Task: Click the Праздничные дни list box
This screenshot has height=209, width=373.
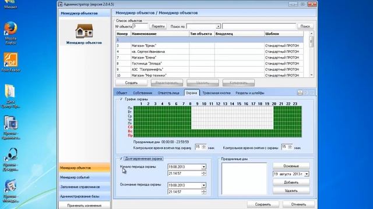Action: tap(244, 178)
